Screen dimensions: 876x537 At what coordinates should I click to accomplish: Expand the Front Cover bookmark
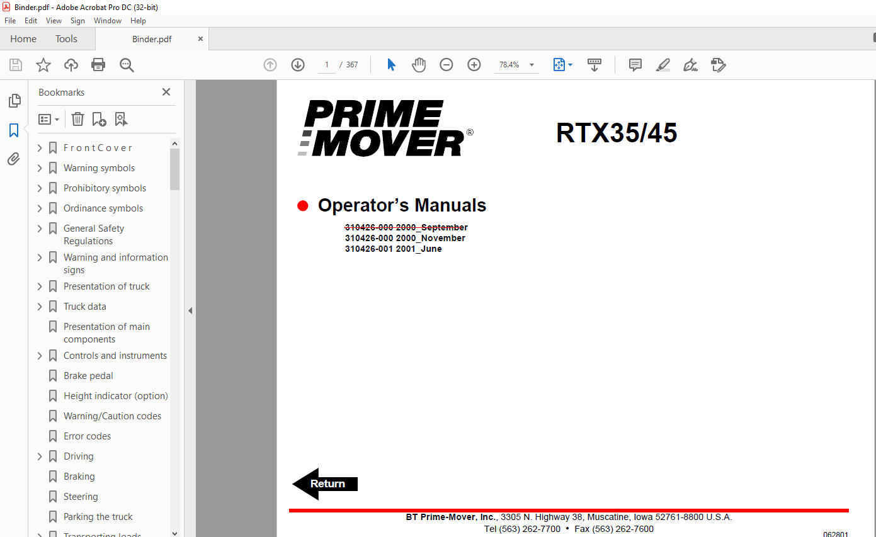(x=40, y=148)
